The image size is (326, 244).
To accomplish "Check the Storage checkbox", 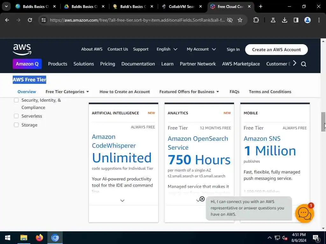I will tap(16, 125).
